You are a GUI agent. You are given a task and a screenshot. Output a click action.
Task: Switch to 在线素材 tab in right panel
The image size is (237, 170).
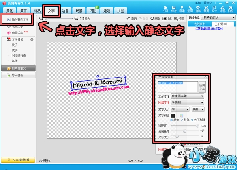coord(200,24)
